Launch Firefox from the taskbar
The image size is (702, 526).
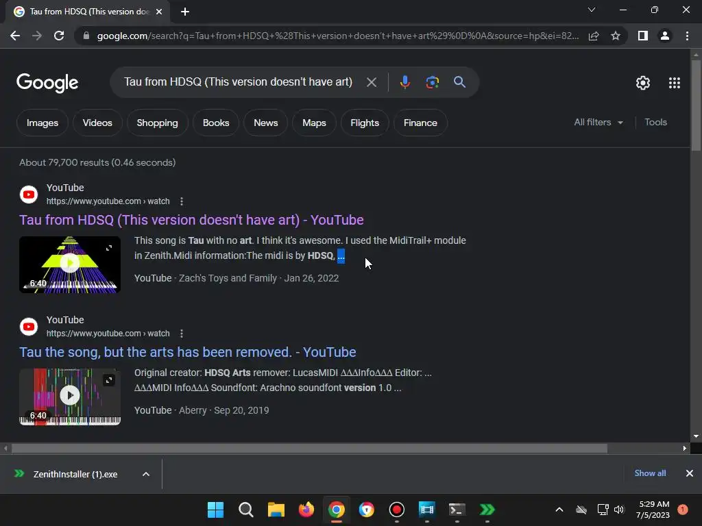(x=306, y=510)
